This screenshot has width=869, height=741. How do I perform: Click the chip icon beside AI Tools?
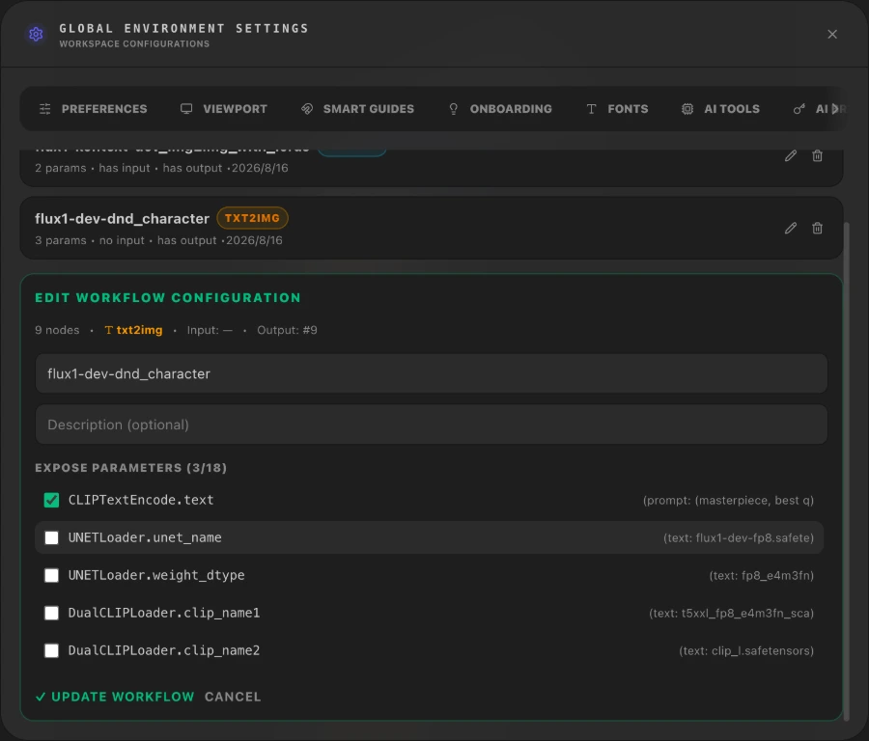[687, 109]
